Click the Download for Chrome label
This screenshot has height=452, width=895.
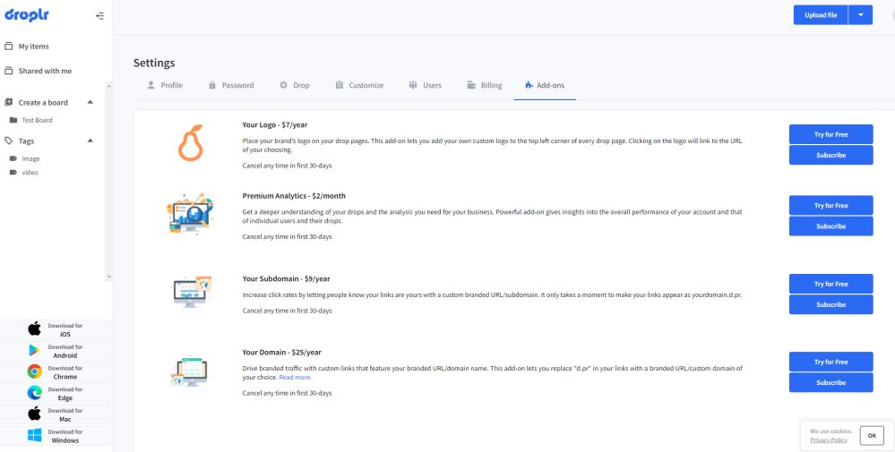click(x=65, y=372)
